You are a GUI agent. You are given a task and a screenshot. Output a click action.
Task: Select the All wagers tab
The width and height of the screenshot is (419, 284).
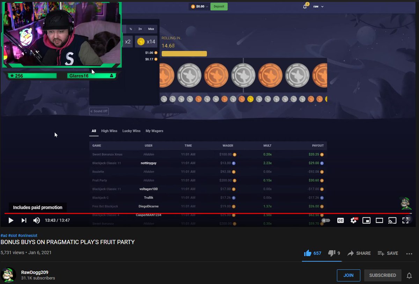pos(94,131)
